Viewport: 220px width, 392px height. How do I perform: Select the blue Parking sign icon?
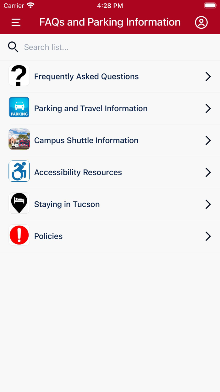pyautogui.click(x=19, y=107)
